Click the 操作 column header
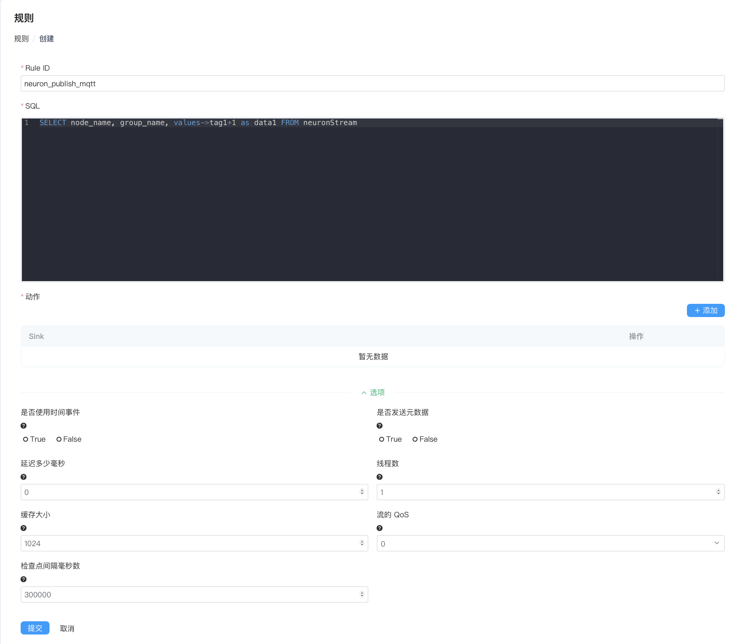The height and width of the screenshot is (644, 755). pyautogui.click(x=636, y=336)
